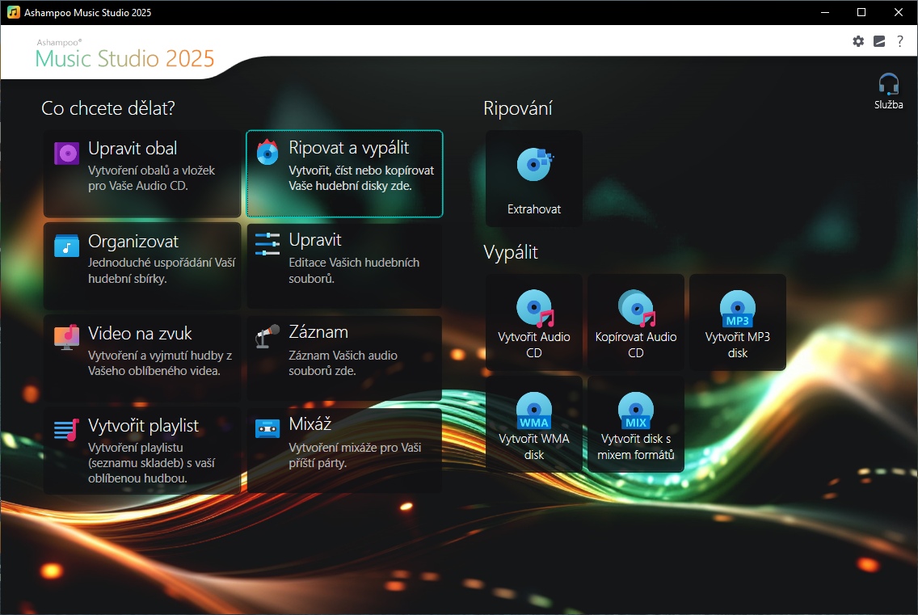Click text 'Vytvoření a vyjmutí hudby z Vašeho oblíbeného videa.'
Image resolution: width=918 pixels, height=615 pixels.
point(160,363)
